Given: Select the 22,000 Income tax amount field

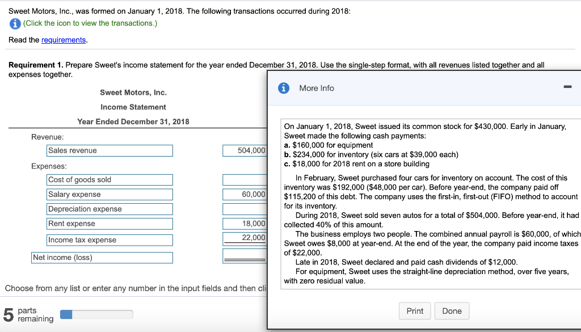Looking at the screenshot, I should pos(244,237).
